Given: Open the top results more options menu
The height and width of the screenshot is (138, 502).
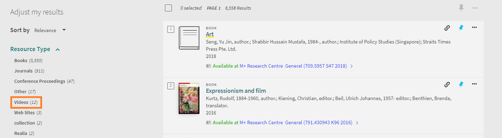Looking at the screenshot, I should tap(475, 8).
